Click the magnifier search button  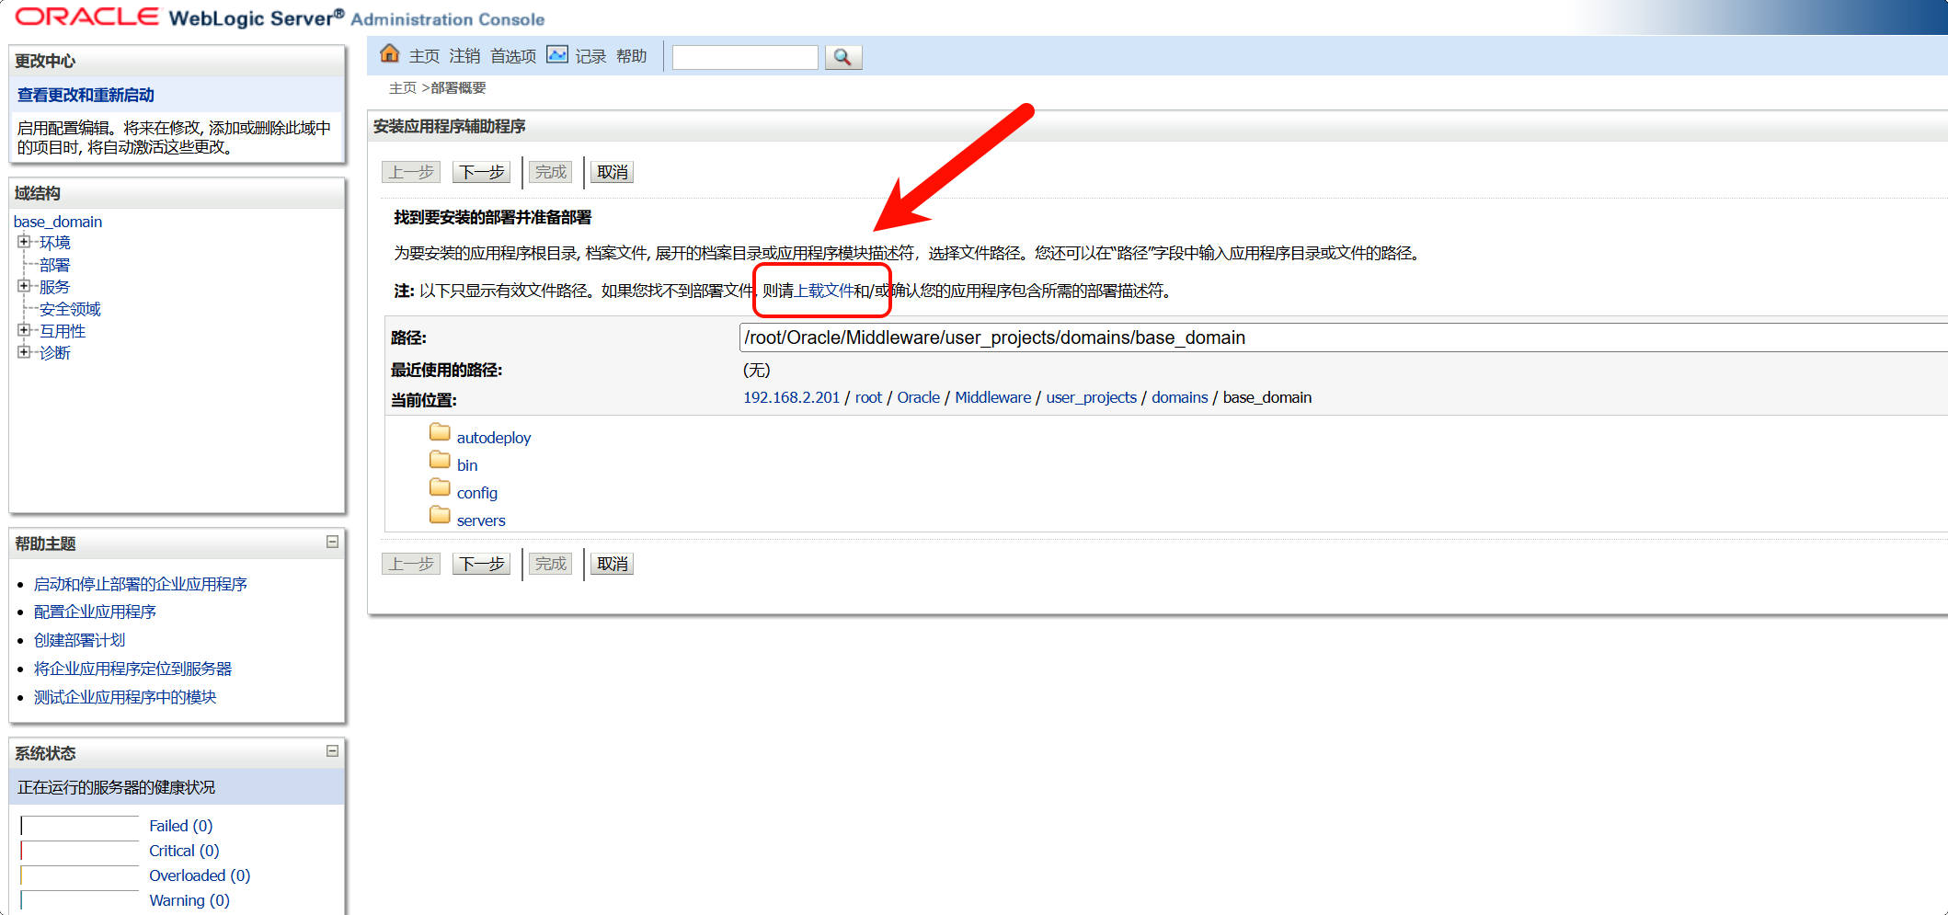(x=842, y=57)
